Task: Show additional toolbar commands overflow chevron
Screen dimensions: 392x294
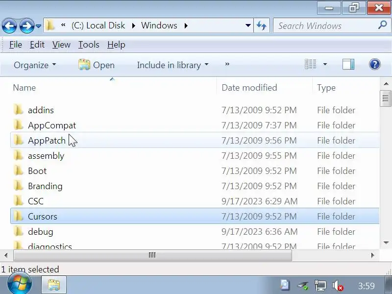Action: tap(227, 64)
